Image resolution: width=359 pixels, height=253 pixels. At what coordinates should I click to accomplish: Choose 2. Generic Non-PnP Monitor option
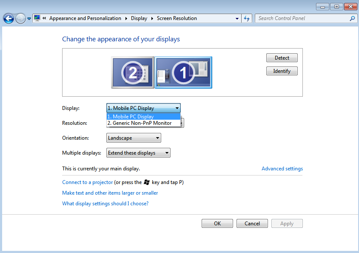click(x=143, y=123)
